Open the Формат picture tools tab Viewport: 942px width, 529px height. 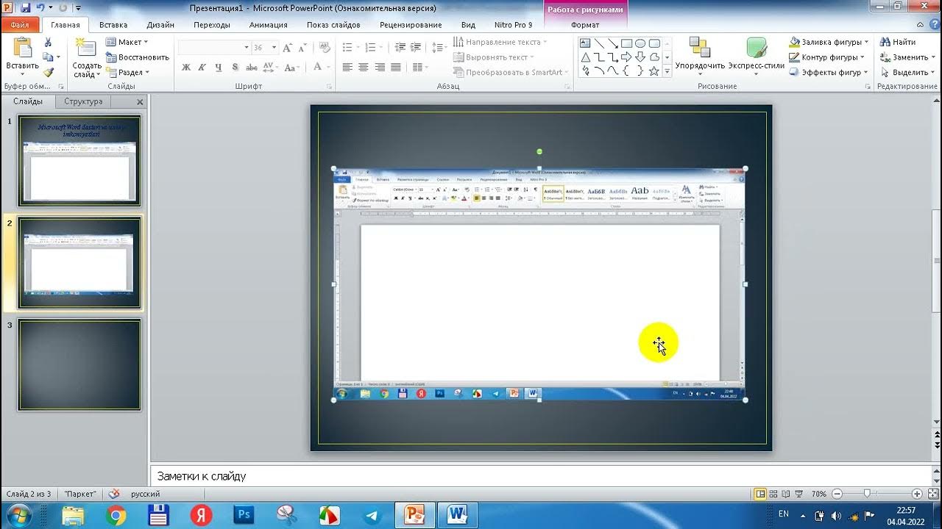585,25
